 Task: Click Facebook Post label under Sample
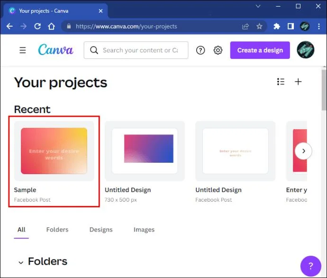coord(32,200)
